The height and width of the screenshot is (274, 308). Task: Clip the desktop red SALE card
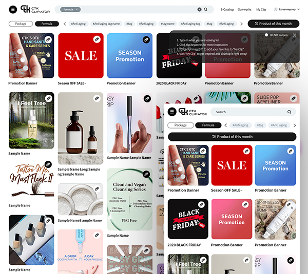click(97, 39)
